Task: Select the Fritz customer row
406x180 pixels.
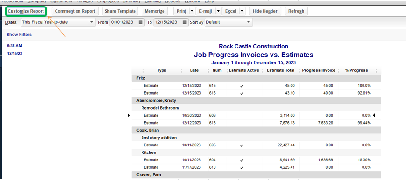Action: [x=256, y=78]
